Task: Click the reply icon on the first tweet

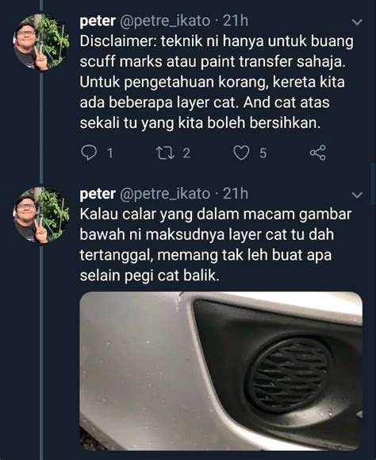Action: 88,153
